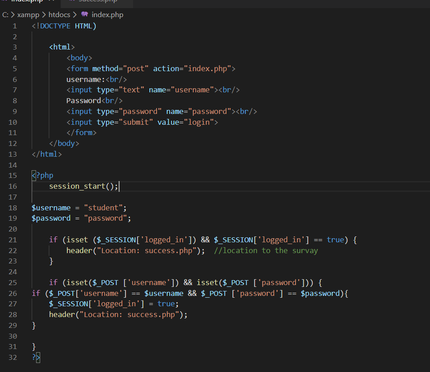Click the htdocs breadcrumb item
Screen dimensions: 430x372
pos(59,14)
